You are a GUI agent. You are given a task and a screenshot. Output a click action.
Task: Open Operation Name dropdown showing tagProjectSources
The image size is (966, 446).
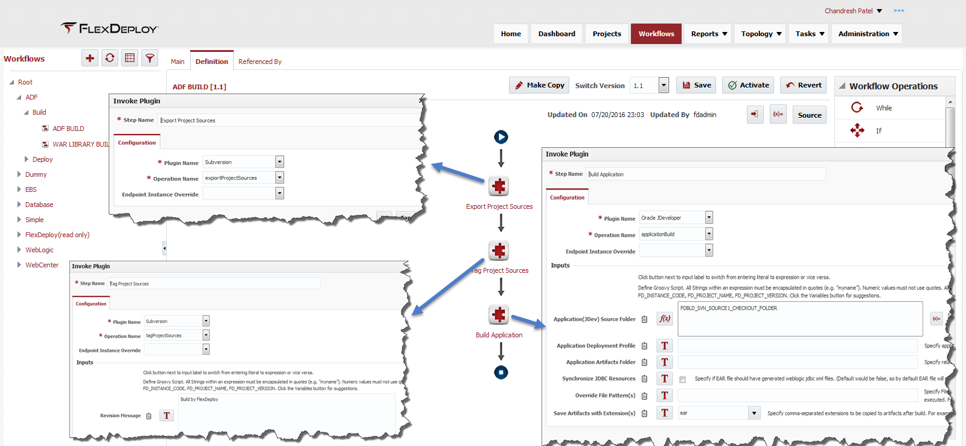coord(206,335)
